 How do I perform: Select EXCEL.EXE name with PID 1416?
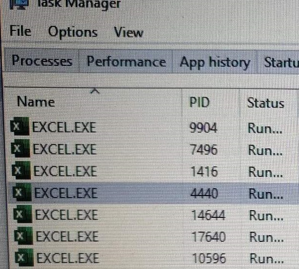[x=66, y=171]
